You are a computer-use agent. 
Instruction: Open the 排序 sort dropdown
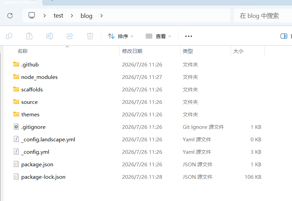[x=120, y=36]
